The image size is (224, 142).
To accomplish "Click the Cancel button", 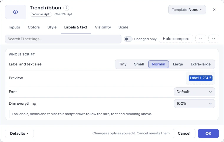I will coord(184,133).
